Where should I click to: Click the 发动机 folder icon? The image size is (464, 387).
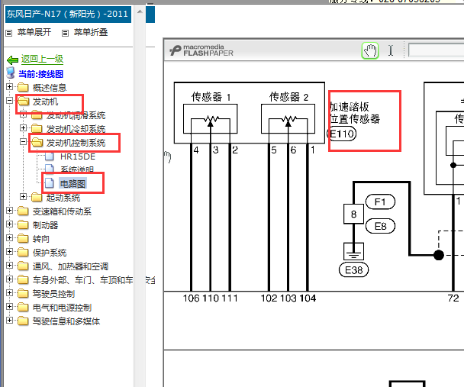[x=24, y=102]
